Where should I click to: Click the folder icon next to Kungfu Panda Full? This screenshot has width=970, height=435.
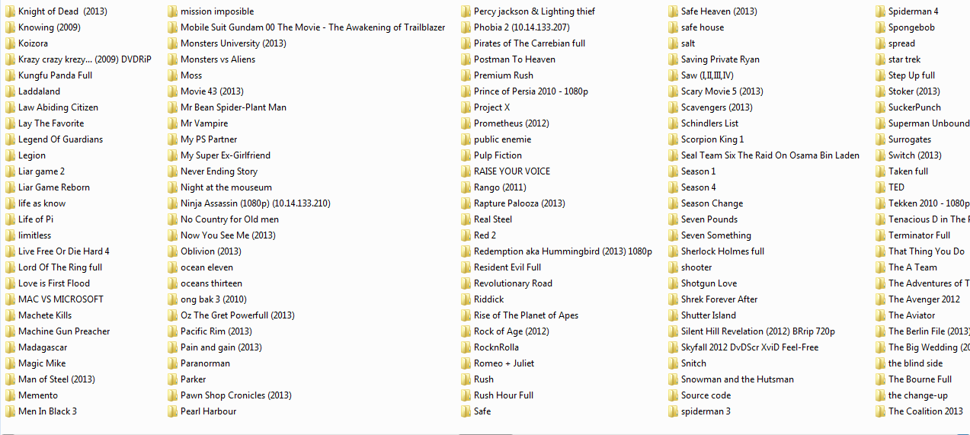click(x=10, y=75)
